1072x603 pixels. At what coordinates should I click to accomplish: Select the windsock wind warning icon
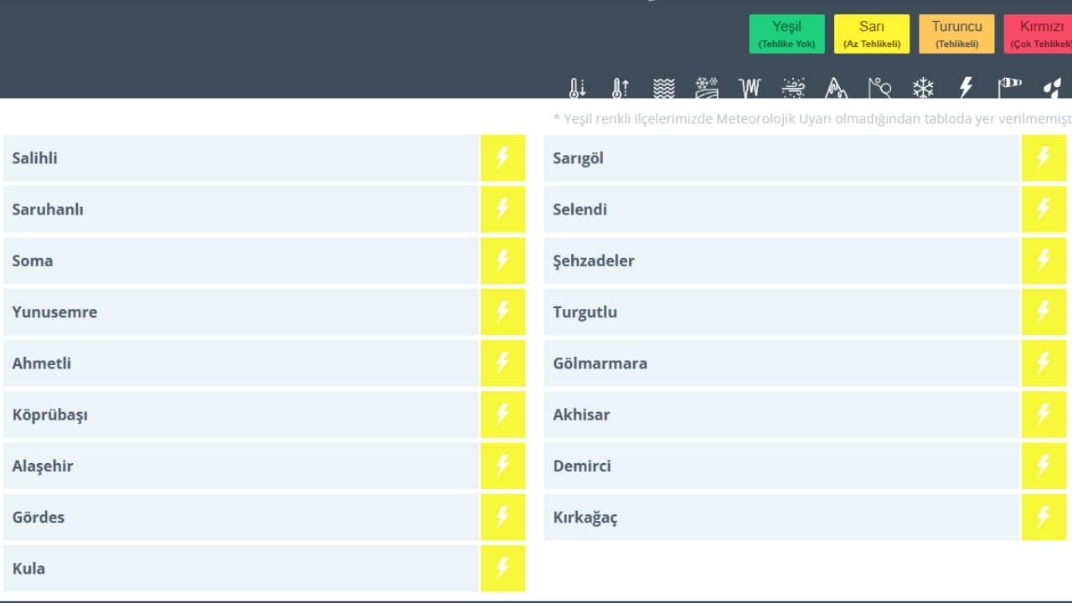(1010, 86)
